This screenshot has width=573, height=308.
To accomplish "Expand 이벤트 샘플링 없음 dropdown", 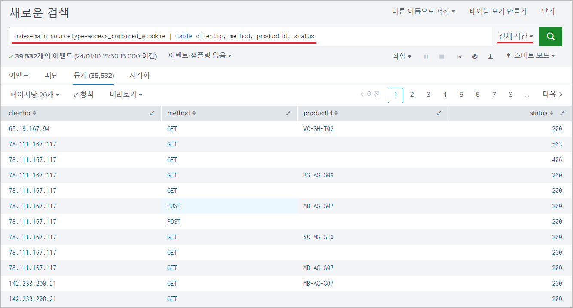I will 200,56.
